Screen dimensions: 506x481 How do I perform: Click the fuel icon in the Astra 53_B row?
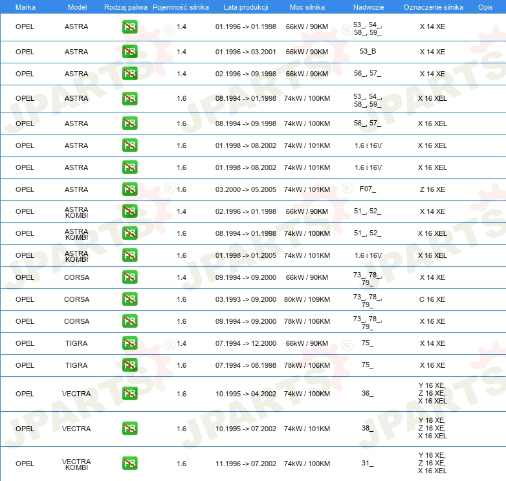[129, 52]
